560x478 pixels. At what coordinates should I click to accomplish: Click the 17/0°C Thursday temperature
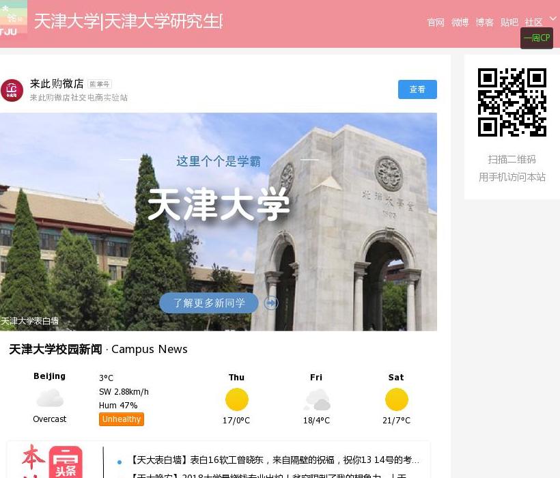coord(236,421)
